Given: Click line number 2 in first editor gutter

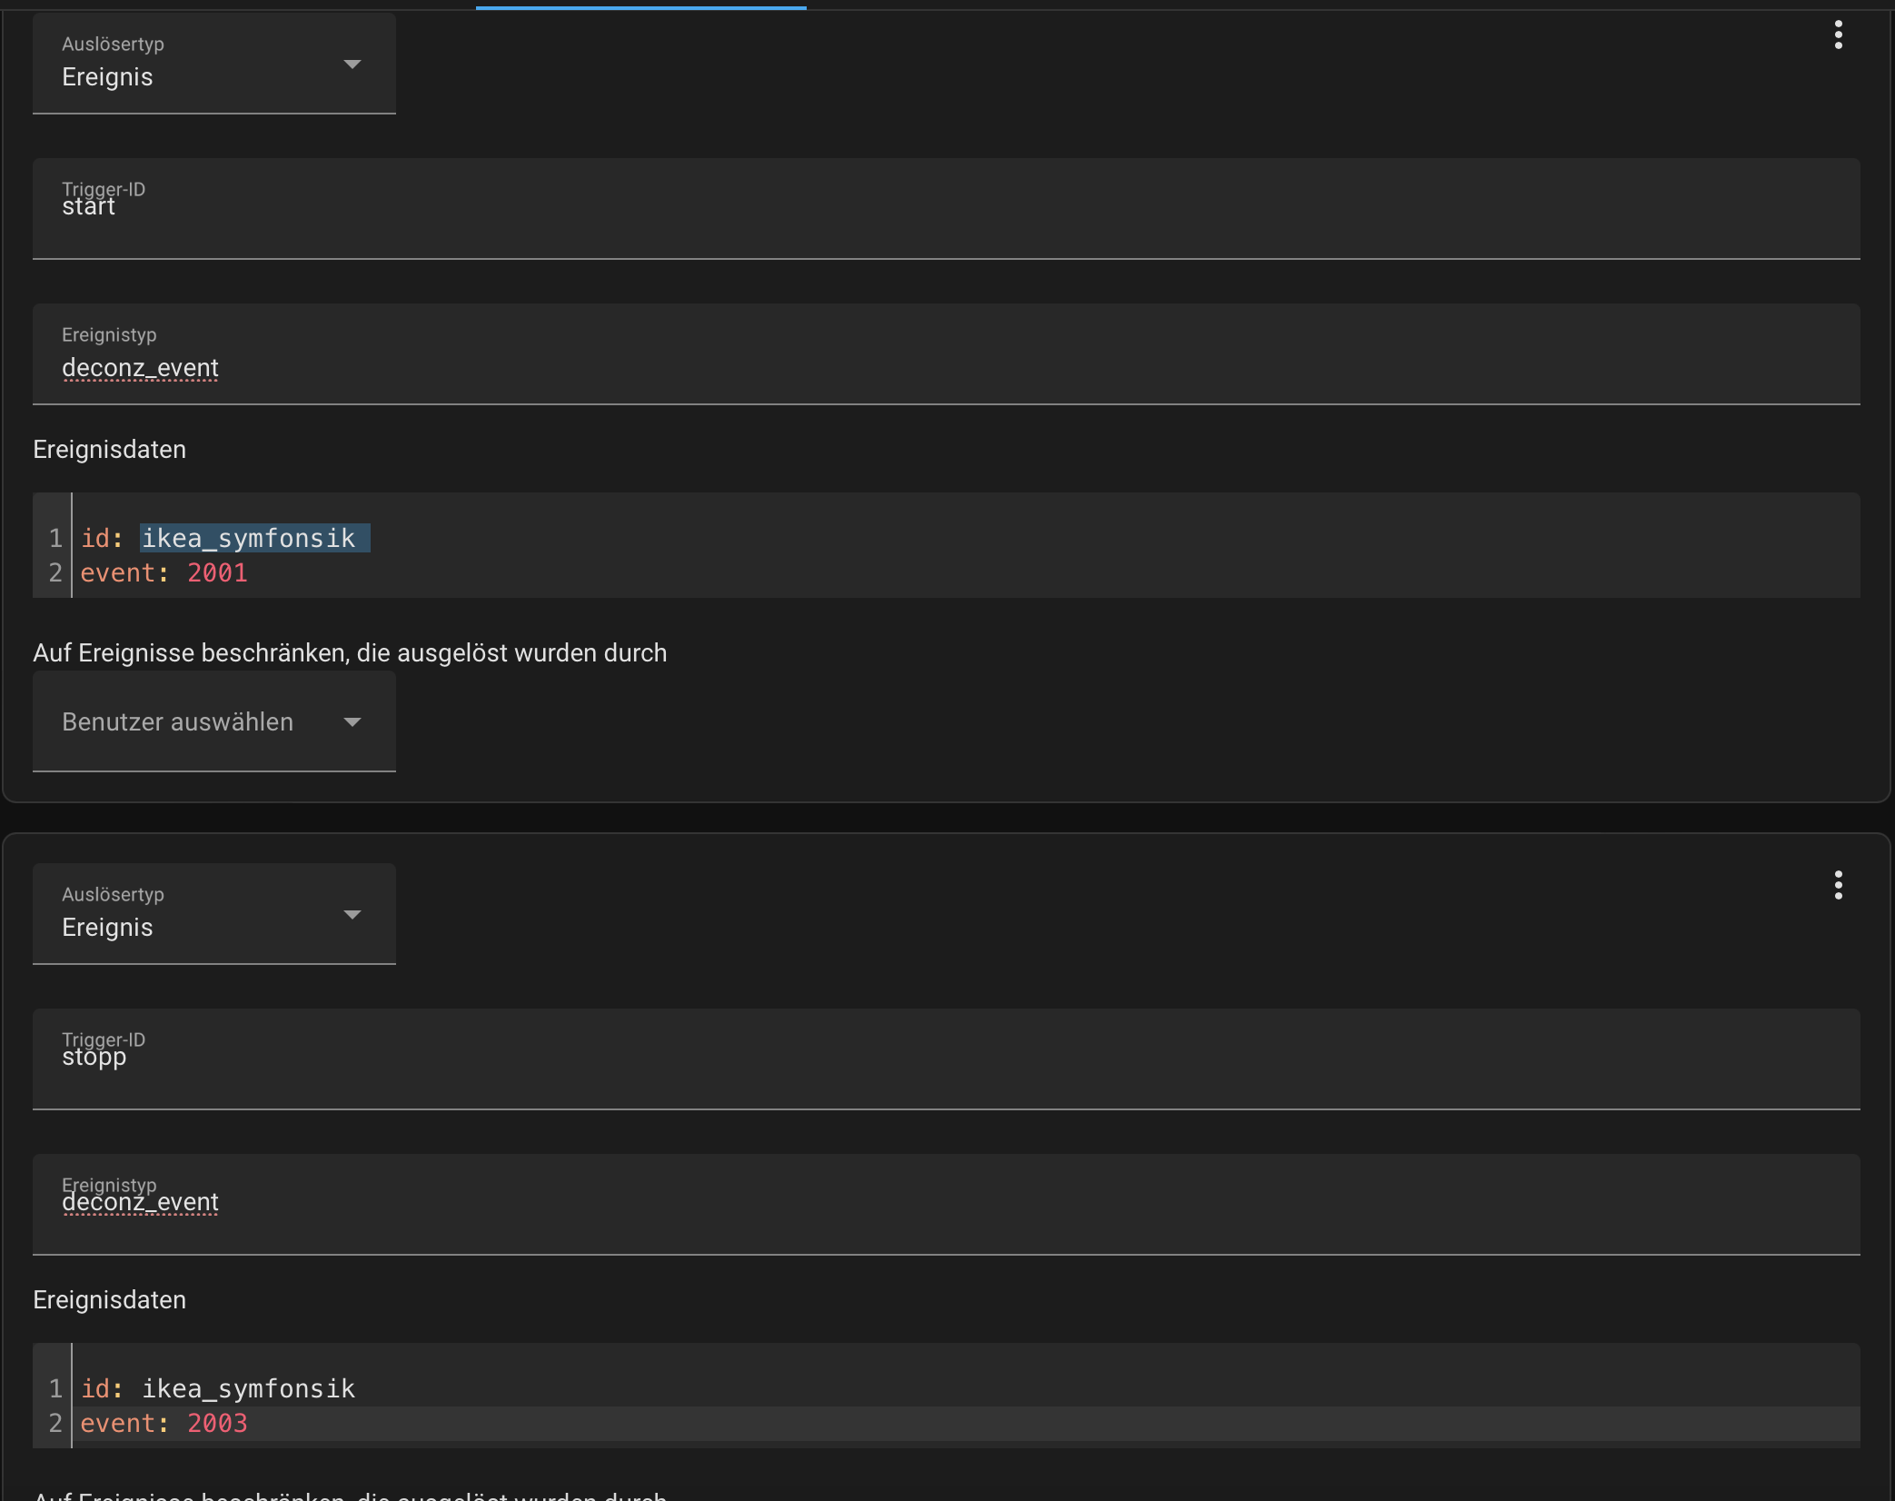Looking at the screenshot, I should point(55,573).
